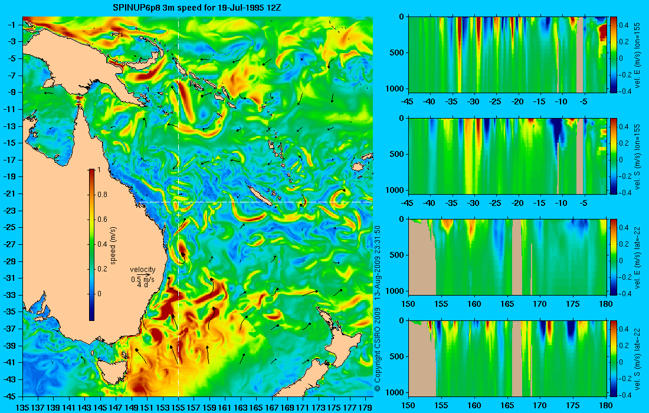The height and width of the screenshot is (413, 649).
Task: Click the "© Copyright CSIRO 2009" text
Action: click(377, 350)
